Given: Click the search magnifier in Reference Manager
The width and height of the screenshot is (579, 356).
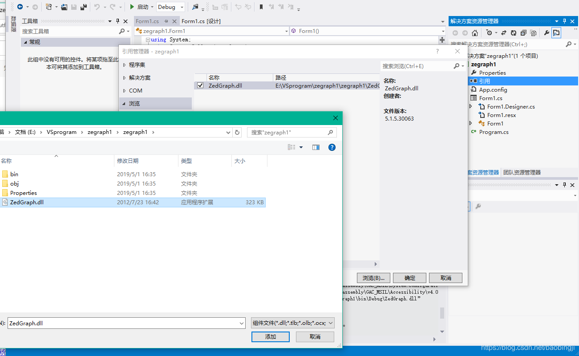Looking at the screenshot, I should point(456,66).
